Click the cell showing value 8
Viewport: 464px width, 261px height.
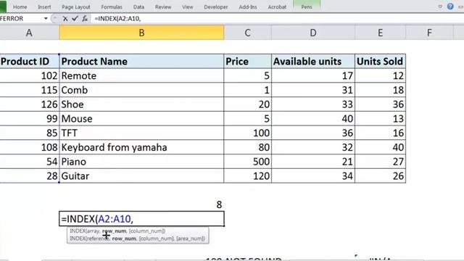coord(141,204)
